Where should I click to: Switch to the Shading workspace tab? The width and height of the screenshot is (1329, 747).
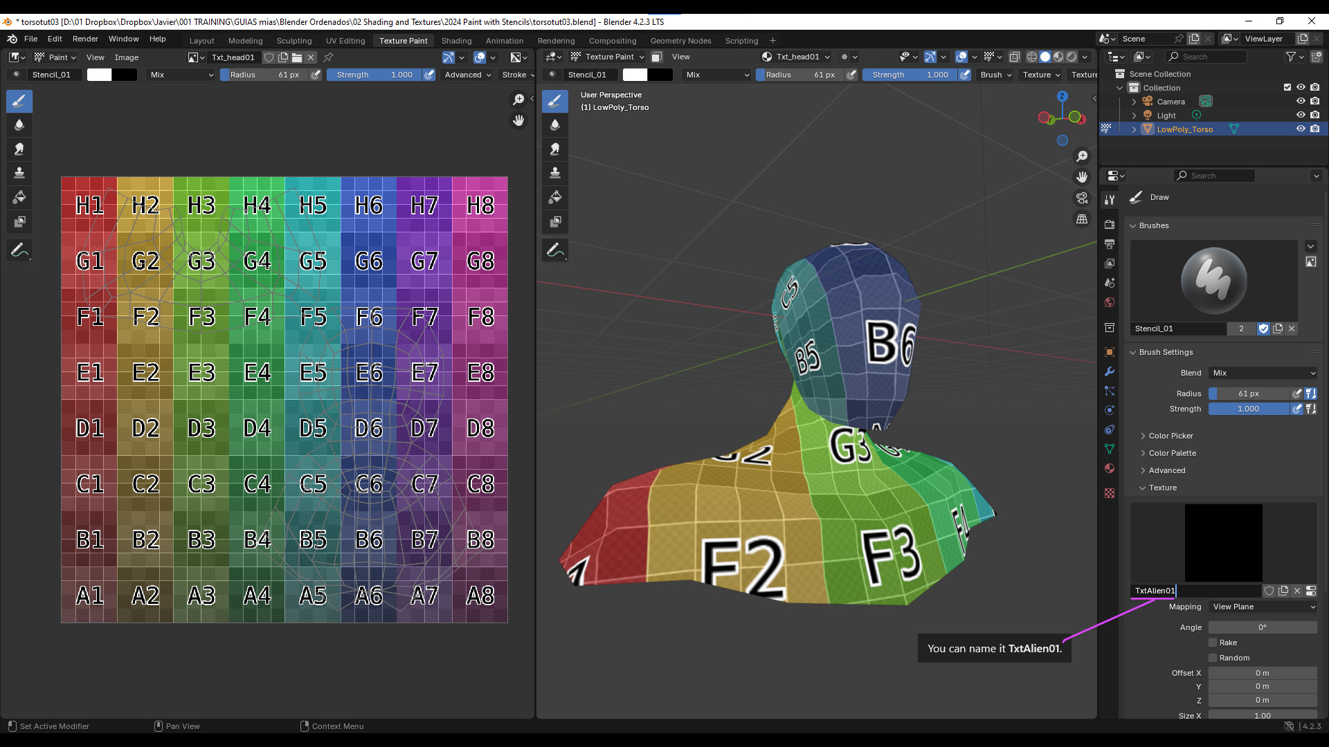(456, 41)
